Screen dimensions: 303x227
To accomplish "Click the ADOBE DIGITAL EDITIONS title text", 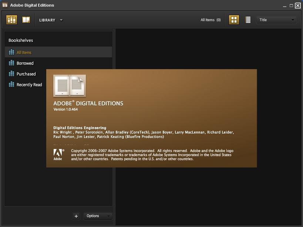I will [88, 103].
